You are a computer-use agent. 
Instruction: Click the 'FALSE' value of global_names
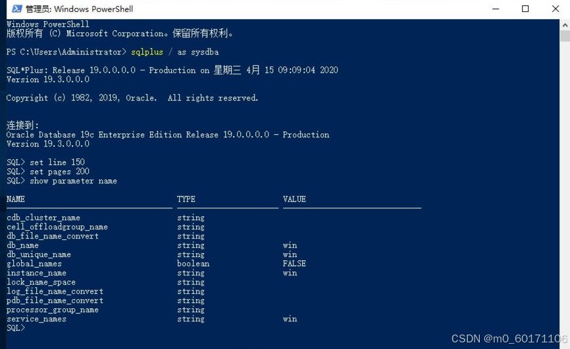tap(294, 264)
